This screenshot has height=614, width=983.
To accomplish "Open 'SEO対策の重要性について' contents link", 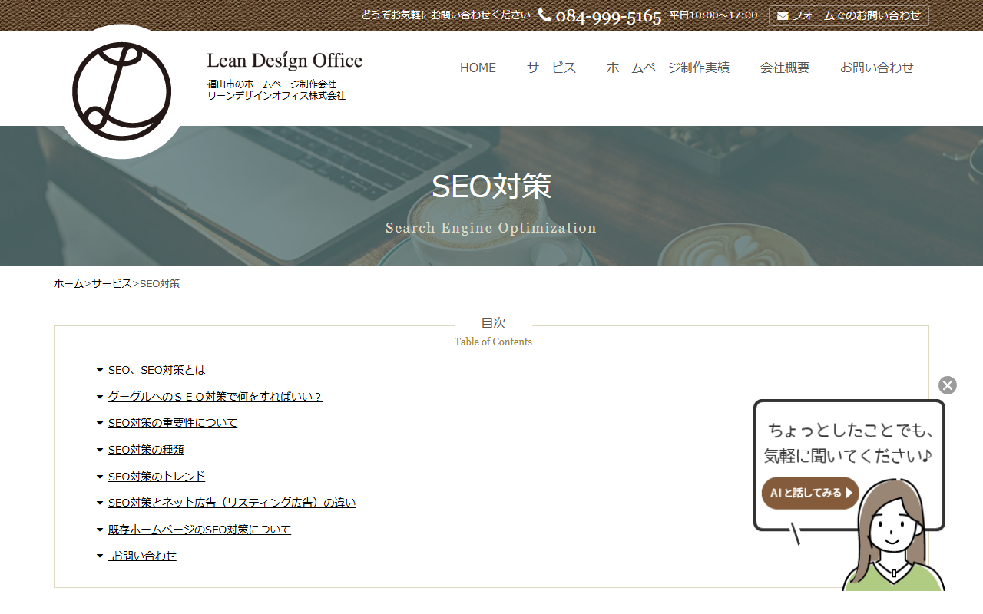I will pyautogui.click(x=172, y=423).
